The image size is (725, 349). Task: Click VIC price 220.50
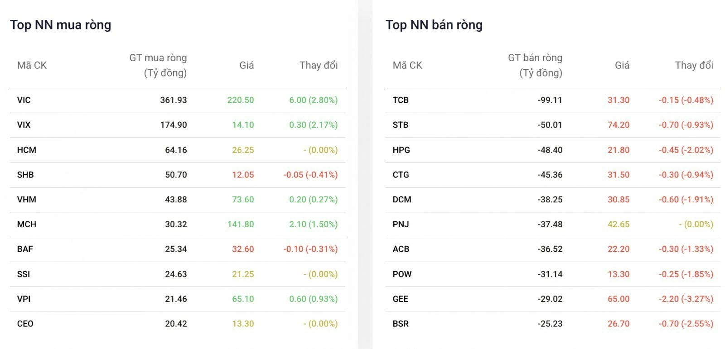(x=241, y=100)
